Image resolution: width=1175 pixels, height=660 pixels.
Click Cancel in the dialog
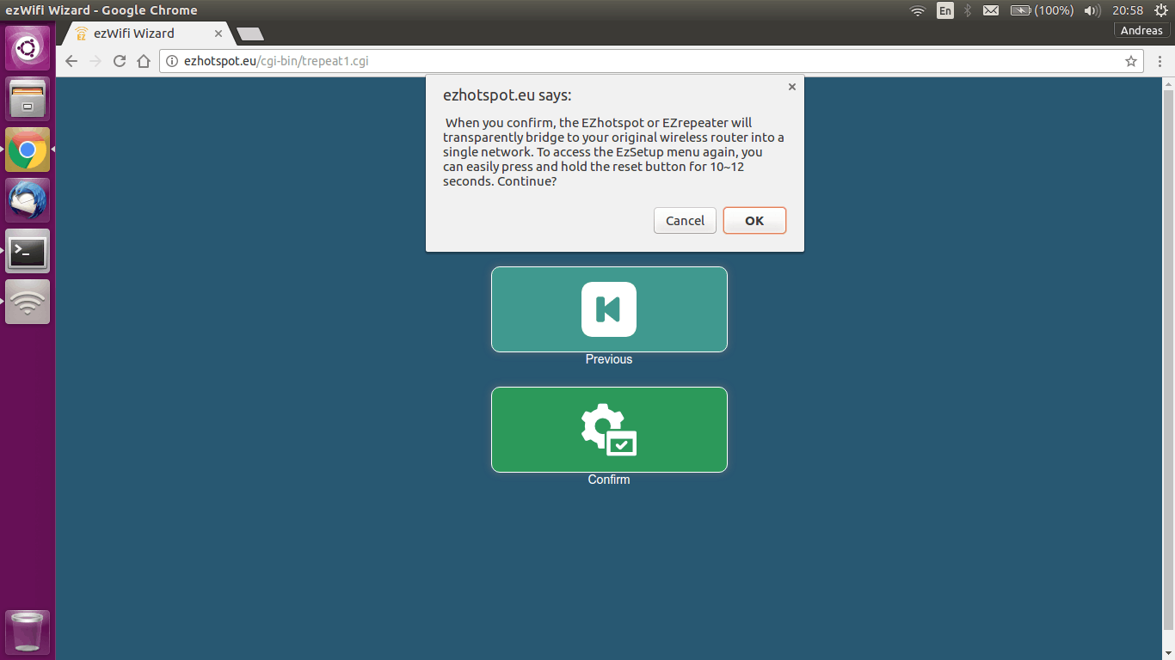(x=685, y=221)
